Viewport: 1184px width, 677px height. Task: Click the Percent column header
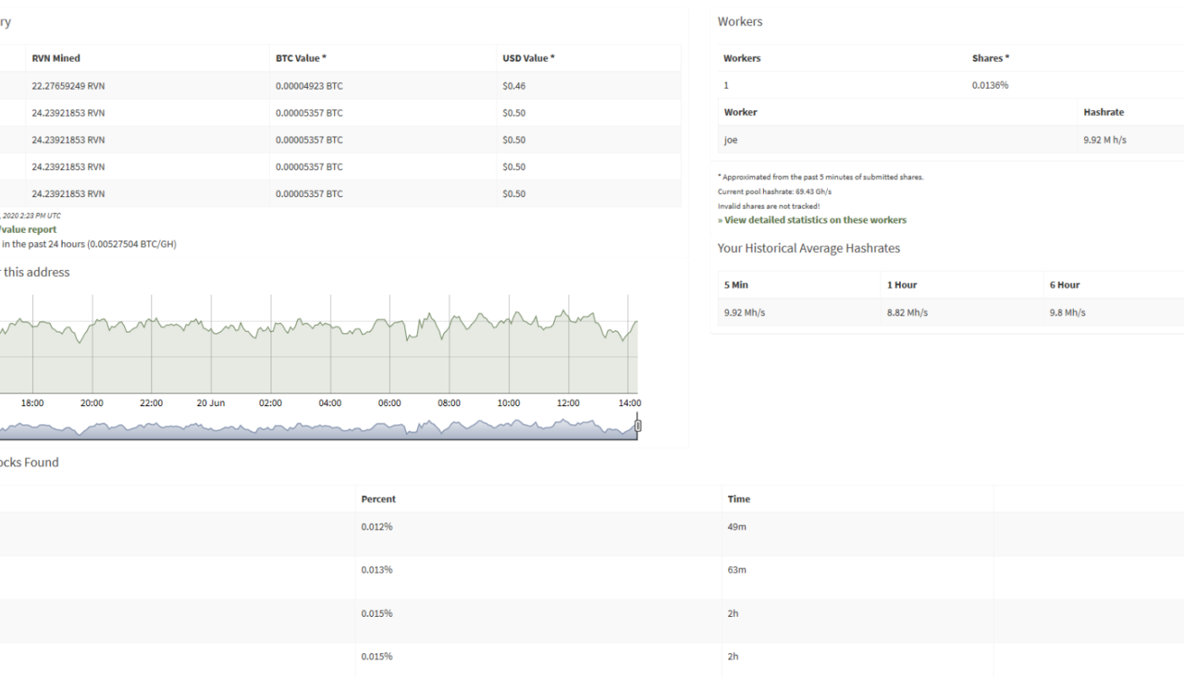tap(378, 499)
